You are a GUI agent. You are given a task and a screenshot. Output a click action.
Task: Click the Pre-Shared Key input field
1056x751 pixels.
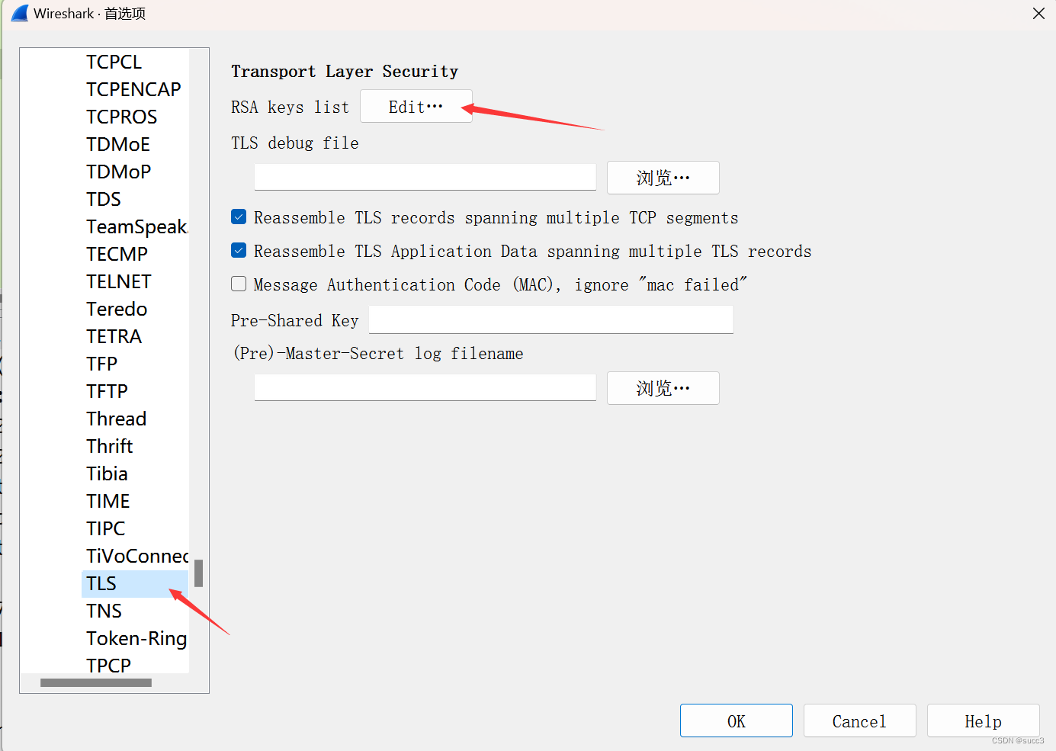550,319
